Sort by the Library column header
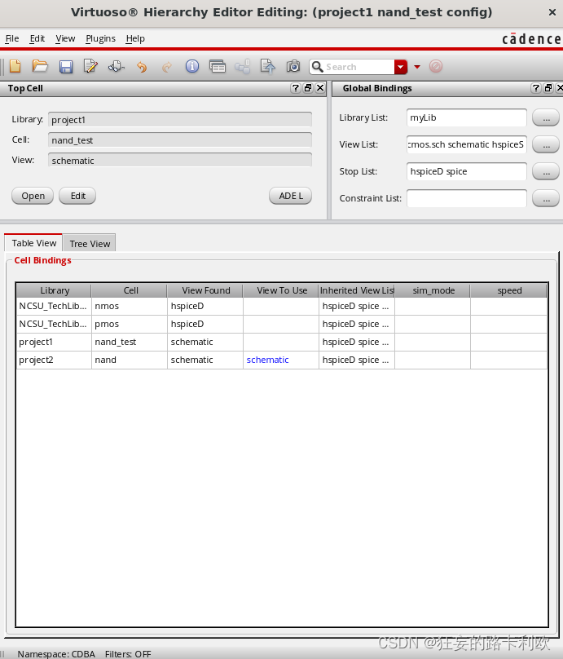Screen dimensions: 563x659 click(x=54, y=290)
